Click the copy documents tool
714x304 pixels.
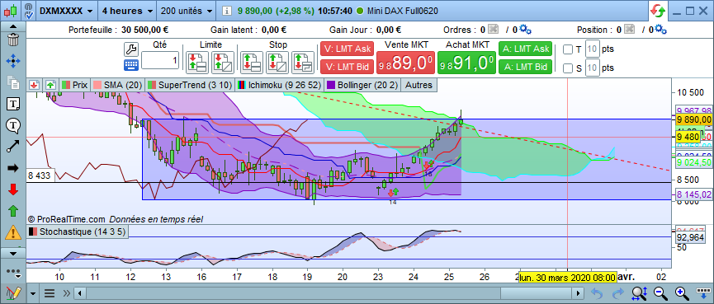tap(13, 82)
